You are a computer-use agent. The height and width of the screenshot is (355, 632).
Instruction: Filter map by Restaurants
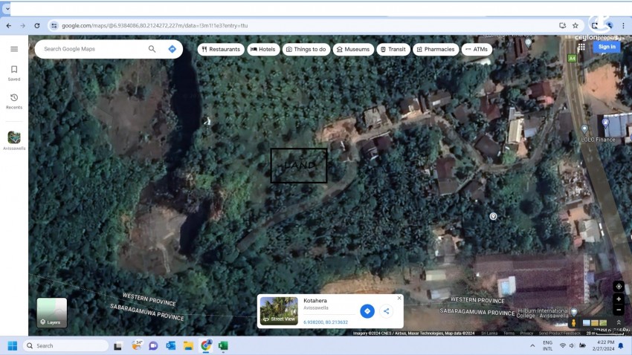point(221,49)
